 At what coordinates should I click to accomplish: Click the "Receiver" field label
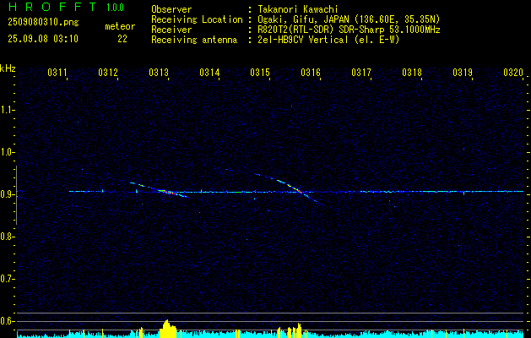click(x=171, y=30)
